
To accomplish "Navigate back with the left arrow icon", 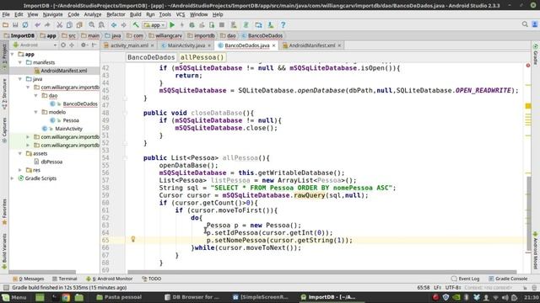I will coord(114,24).
